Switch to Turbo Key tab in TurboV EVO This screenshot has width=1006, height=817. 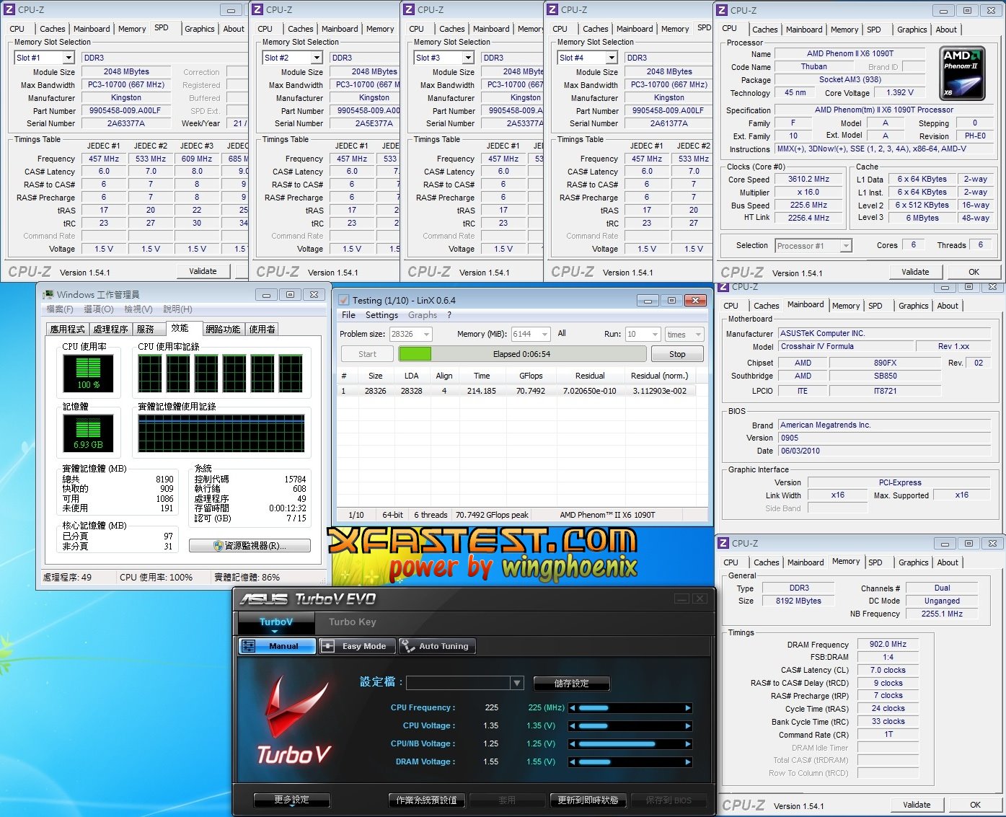point(353,622)
